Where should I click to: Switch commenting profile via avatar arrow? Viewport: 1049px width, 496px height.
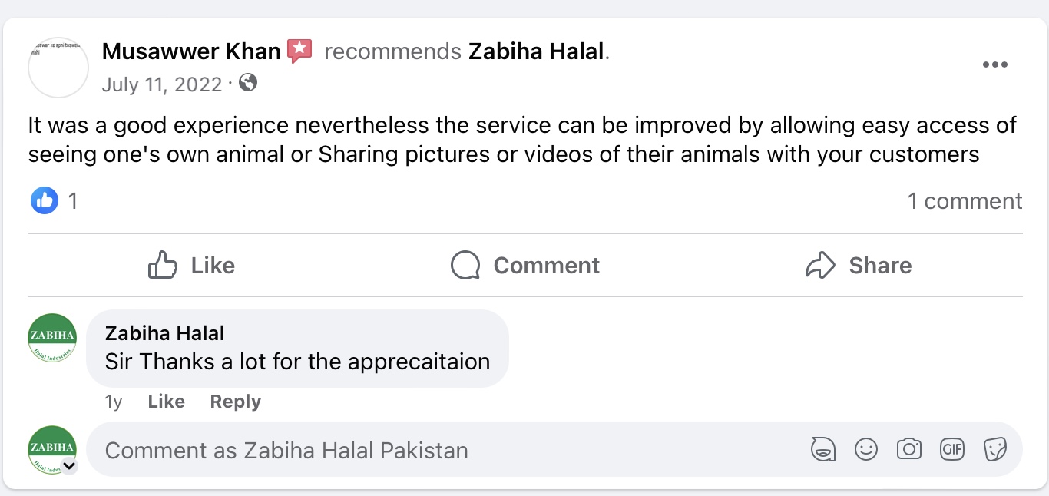click(x=69, y=465)
